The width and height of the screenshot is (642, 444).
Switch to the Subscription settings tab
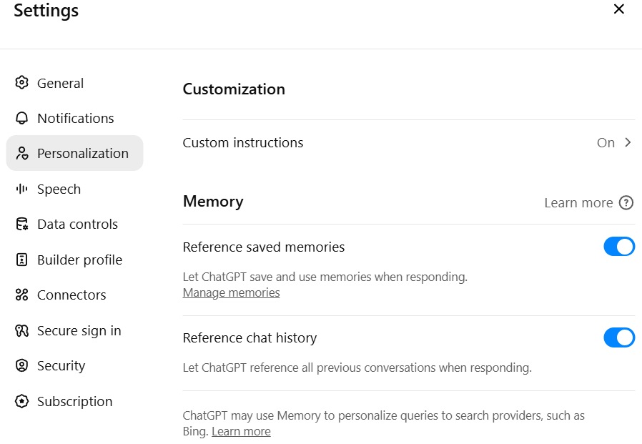[74, 401]
